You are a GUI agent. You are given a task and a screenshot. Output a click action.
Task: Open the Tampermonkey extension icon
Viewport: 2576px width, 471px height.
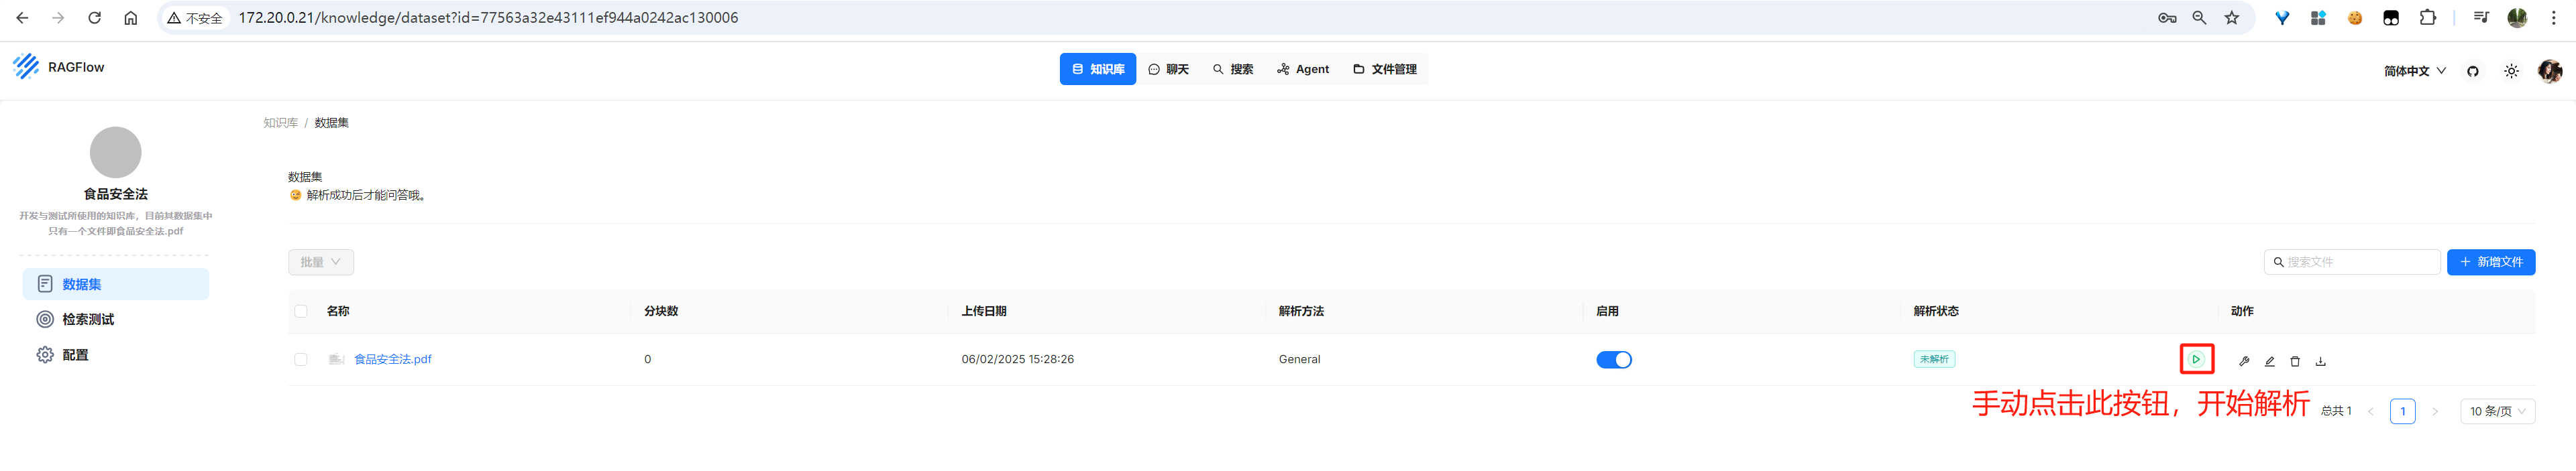click(x=2391, y=18)
